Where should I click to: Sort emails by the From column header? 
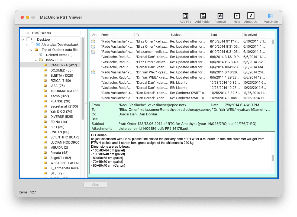pos(117,35)
